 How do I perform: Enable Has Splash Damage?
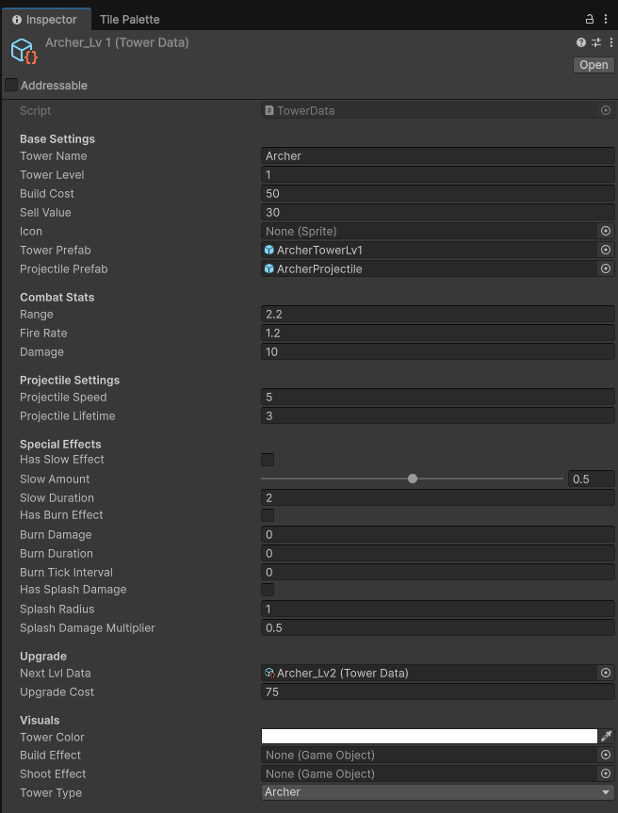268,590
